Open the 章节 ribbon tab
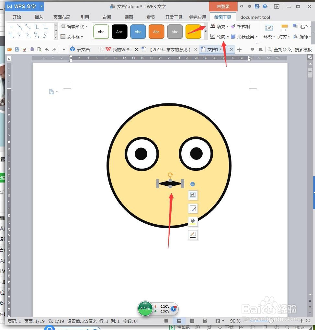 (151, 17)
